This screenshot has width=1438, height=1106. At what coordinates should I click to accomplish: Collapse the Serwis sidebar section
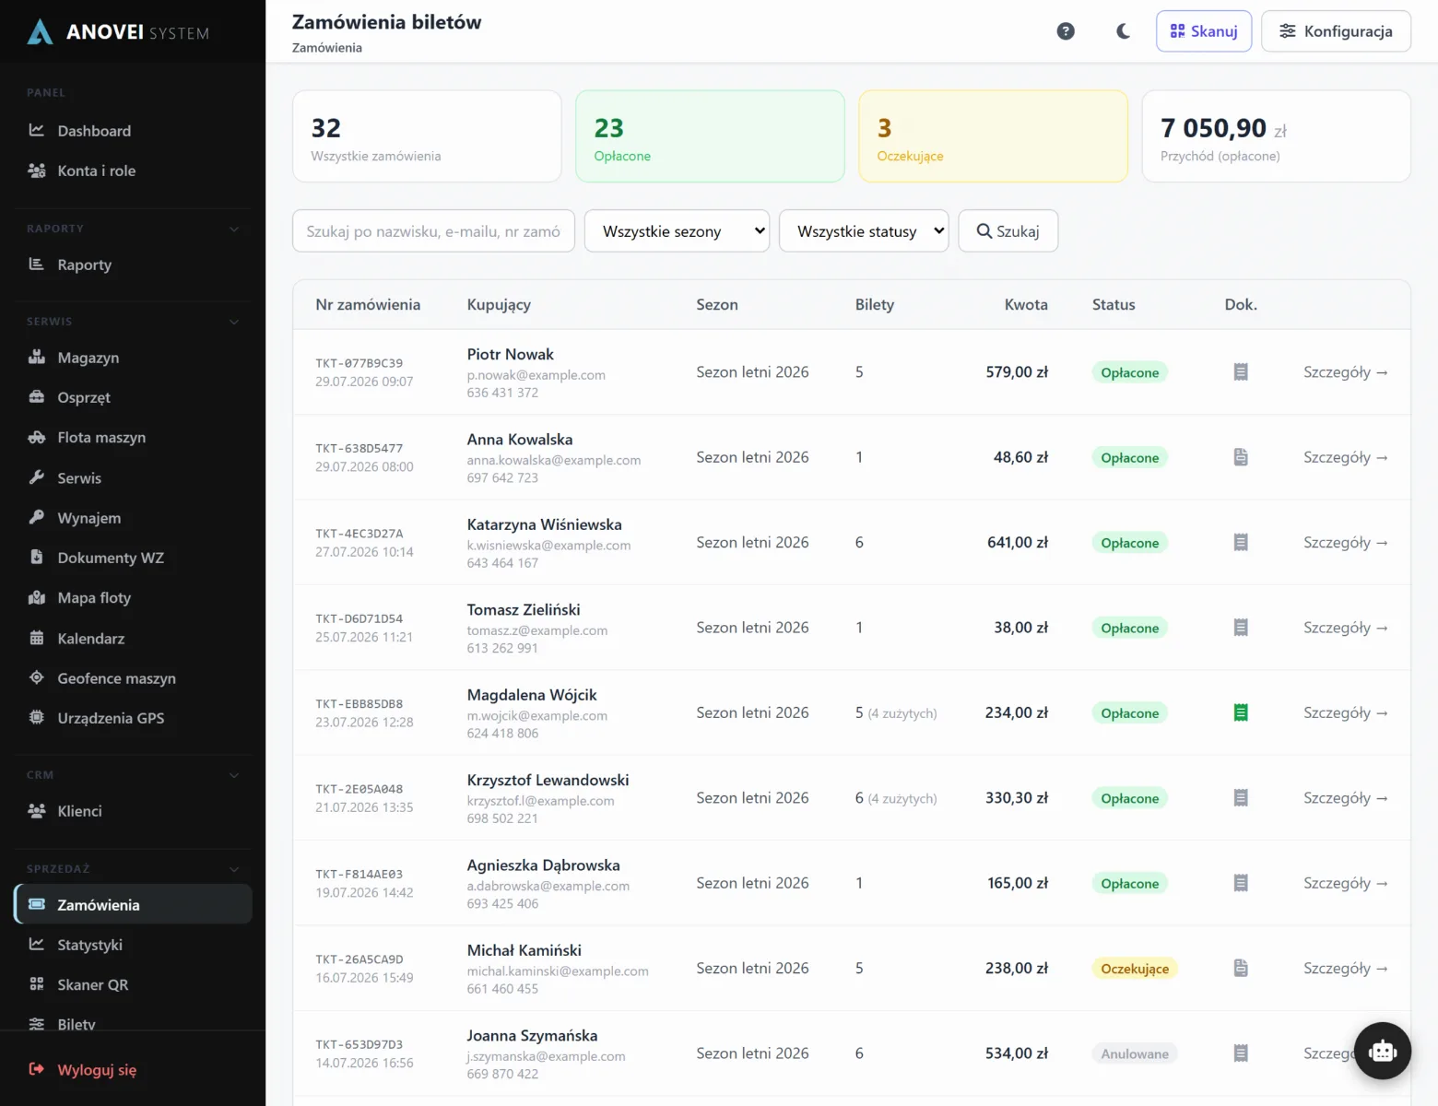[x=234, y=322]
